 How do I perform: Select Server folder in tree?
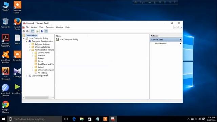point(40,61)
